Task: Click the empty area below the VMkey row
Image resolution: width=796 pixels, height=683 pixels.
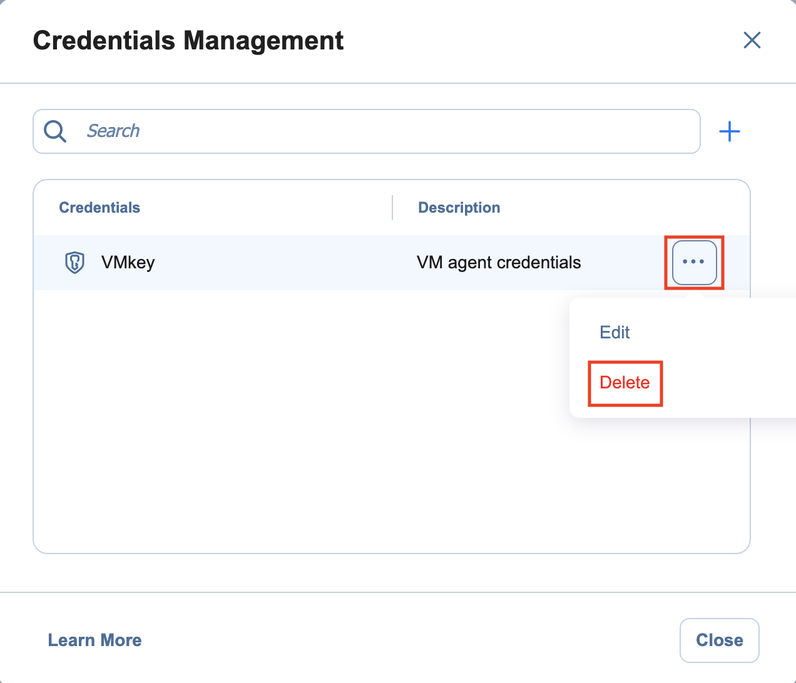Action: (x=282, y=419)
